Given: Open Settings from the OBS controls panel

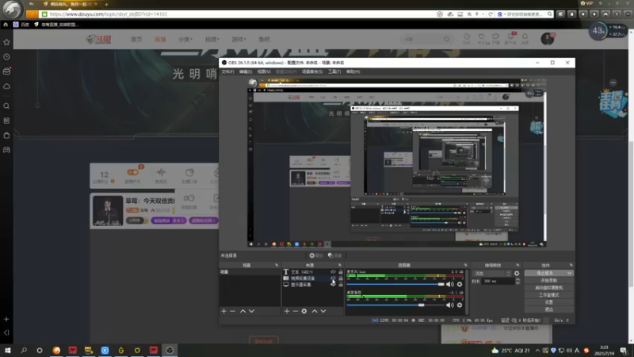Looking at the screenshot, I should pos(548,302).
